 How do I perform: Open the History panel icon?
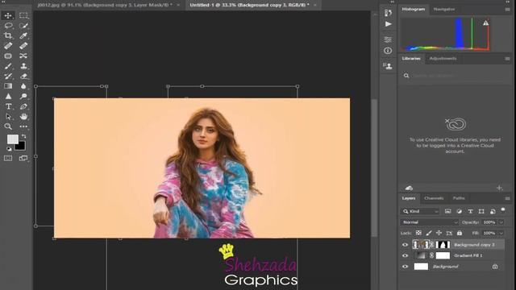coord(388,13)
